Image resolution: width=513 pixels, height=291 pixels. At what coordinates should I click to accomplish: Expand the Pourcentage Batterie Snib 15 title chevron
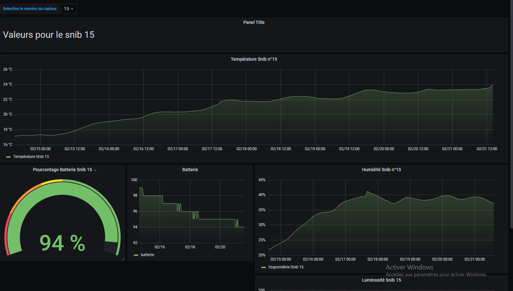click(95, 170)
